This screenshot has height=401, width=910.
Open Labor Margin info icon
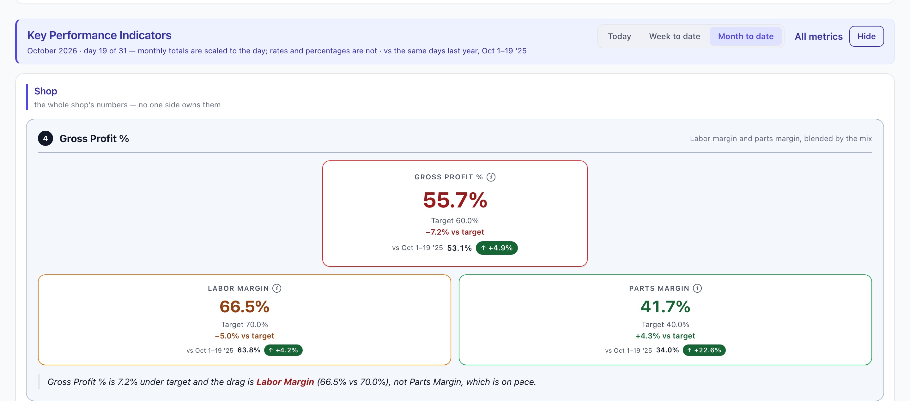pyautogui.click(x=276, y=288)
